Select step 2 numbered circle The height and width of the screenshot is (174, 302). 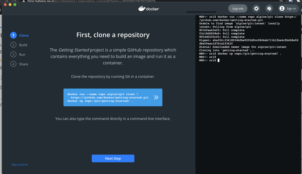13,45
